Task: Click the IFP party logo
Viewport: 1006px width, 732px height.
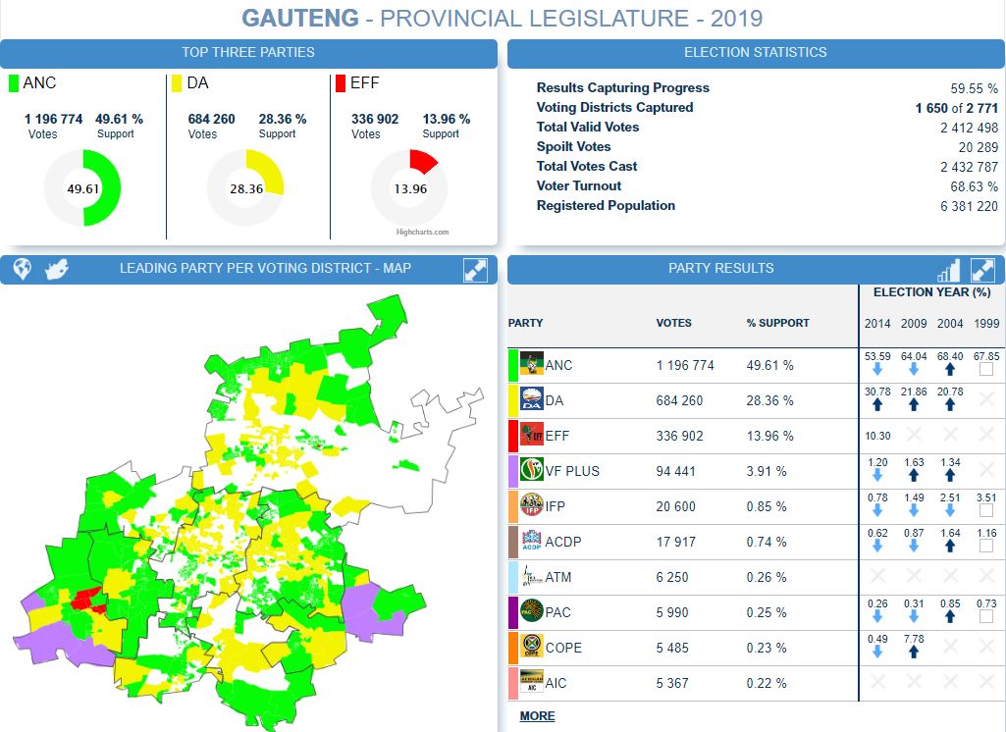Action: tap(531, 506)
